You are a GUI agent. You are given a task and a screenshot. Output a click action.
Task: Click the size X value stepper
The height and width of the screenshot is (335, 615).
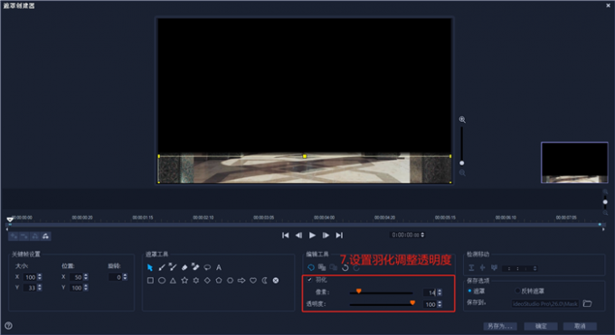pyautogui.click(x=40, y=277)
